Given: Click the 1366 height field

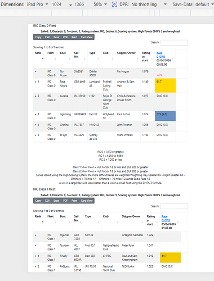Looking at the screenshot, I should coord(79,4).
